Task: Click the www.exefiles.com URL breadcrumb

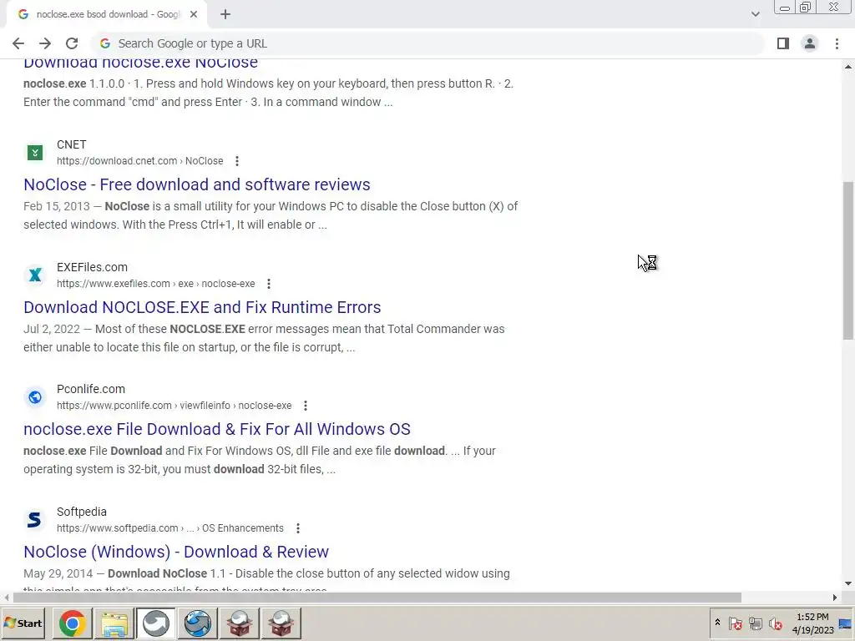Action: pyautogui.click(x=156, y=284)
